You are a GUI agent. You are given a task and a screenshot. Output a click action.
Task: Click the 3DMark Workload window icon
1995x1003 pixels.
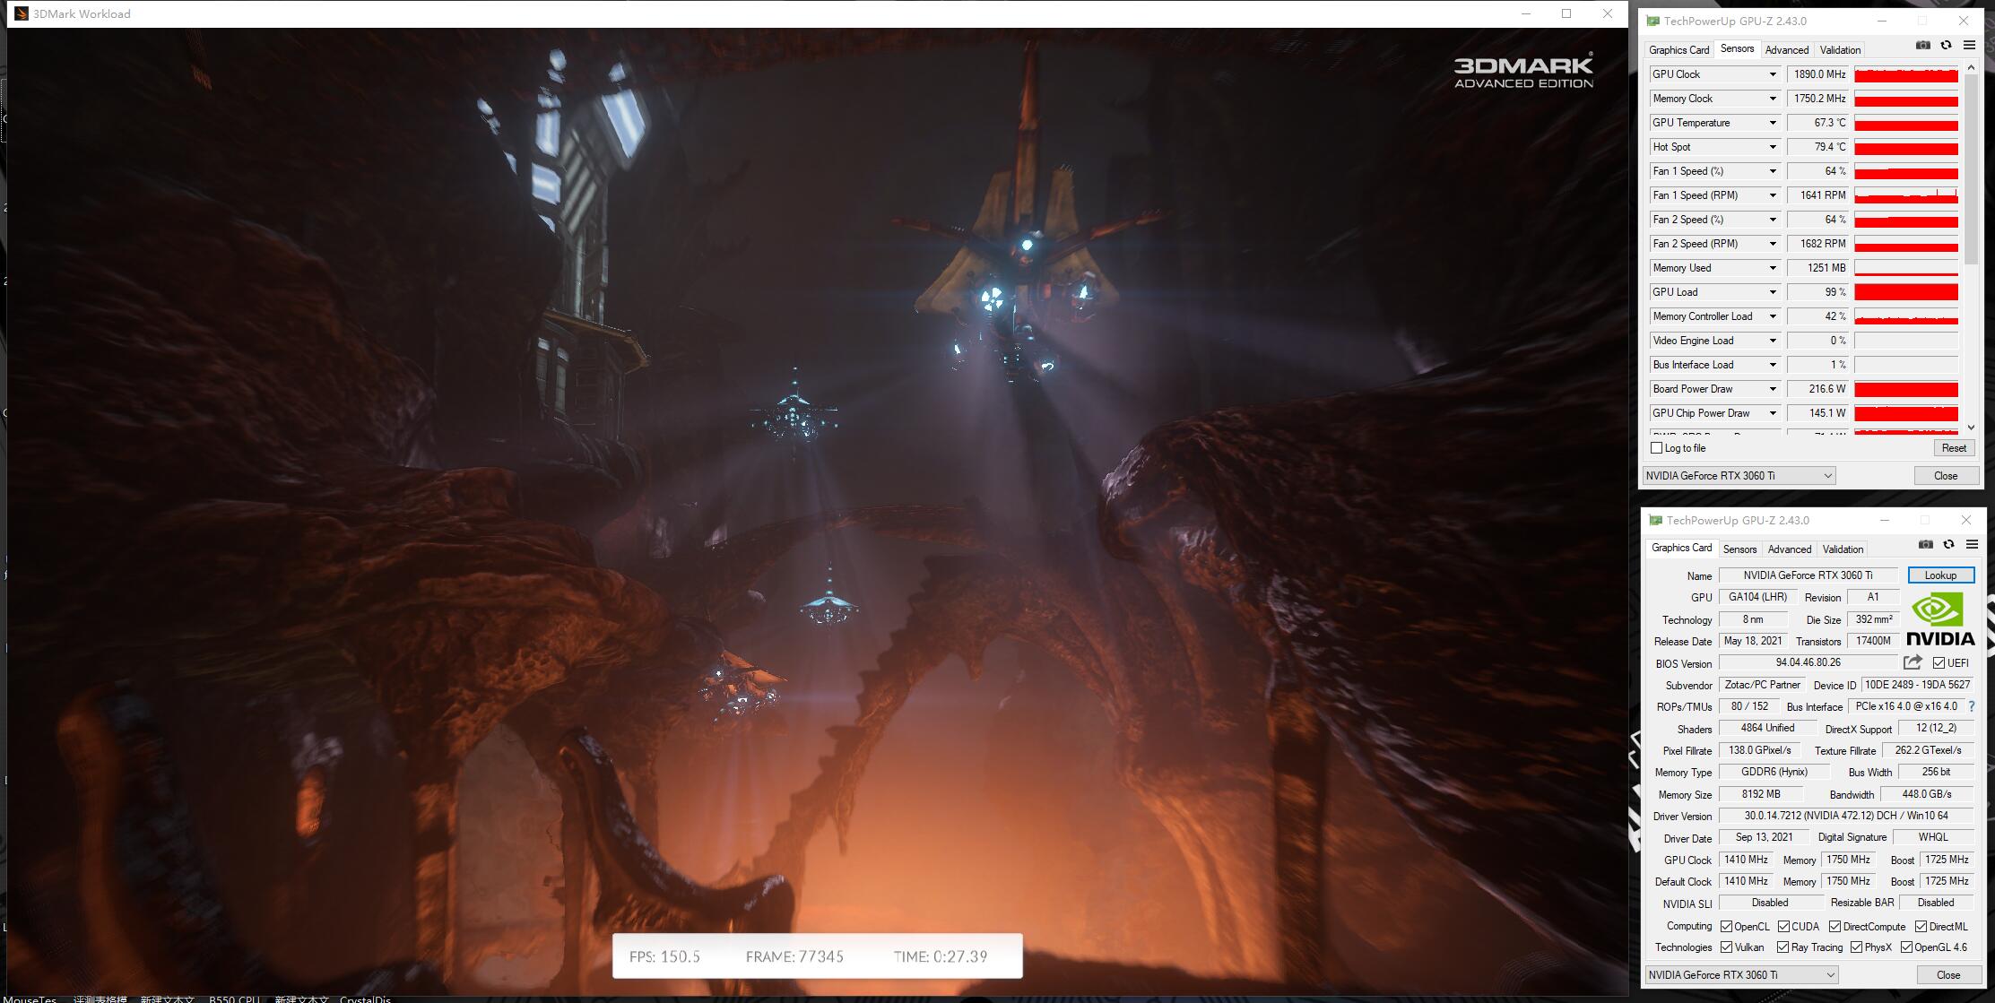[x=22, y=13]
